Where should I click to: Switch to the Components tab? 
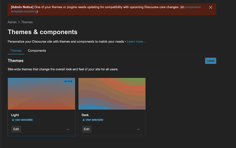(37, 51)
